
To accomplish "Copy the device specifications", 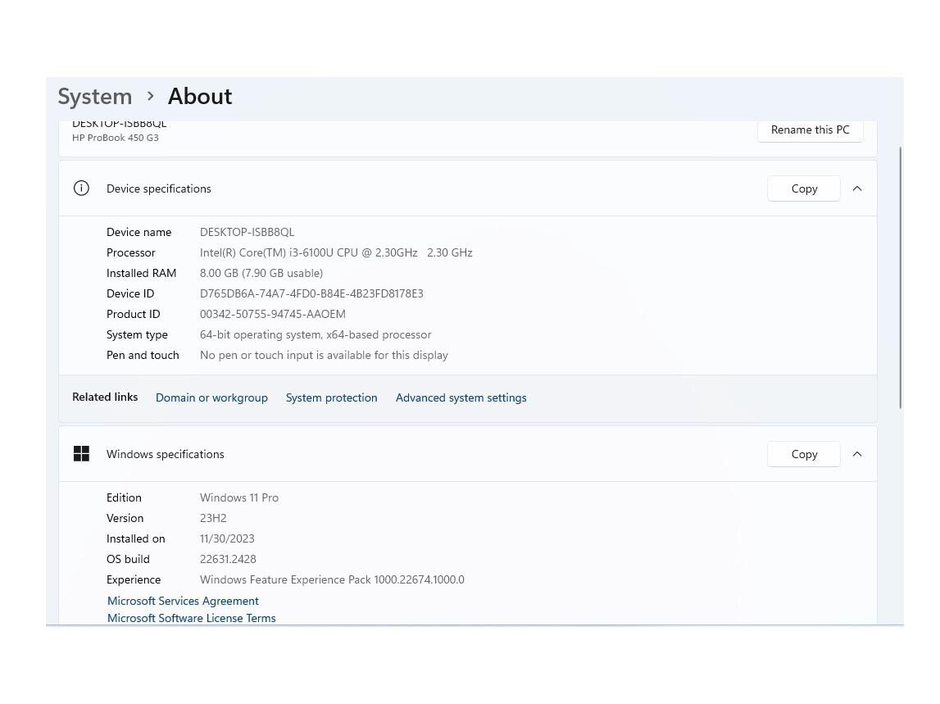I will pos(804,188).
